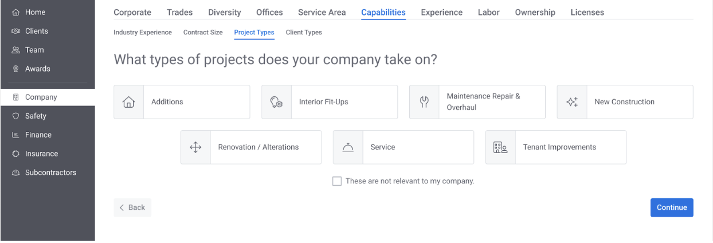Click the wrench icon for Maintenance Repair
The image size is (713, 243).
click(x=424, y=102)
